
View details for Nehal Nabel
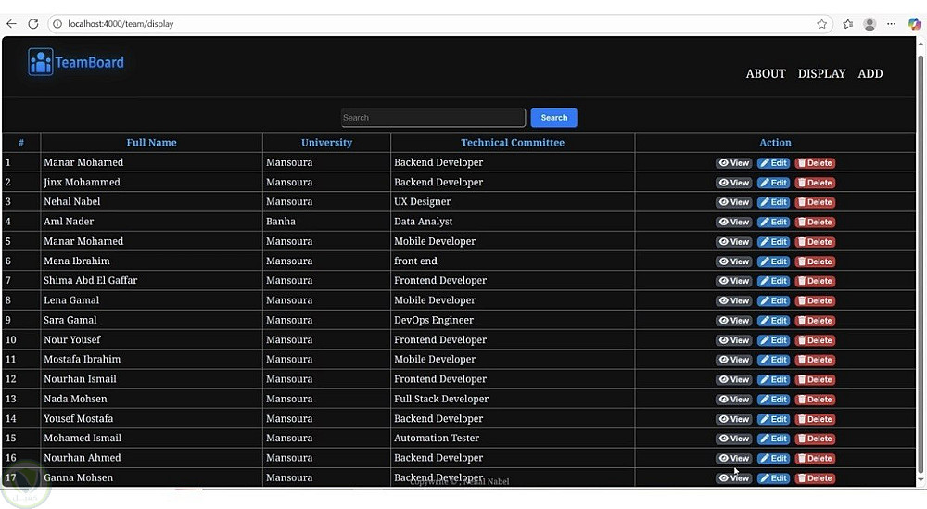[x=733, y=202]
